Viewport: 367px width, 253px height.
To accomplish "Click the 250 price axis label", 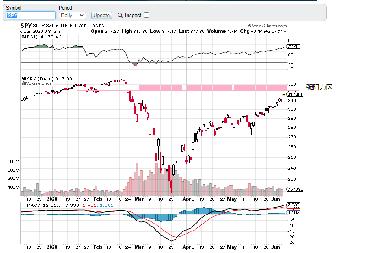I will [292, 157].
